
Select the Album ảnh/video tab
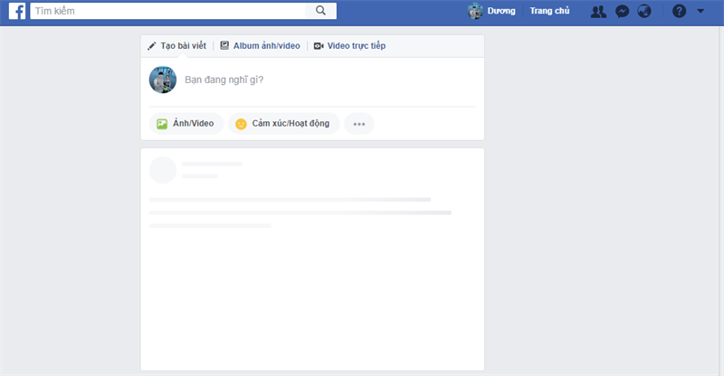point(260,46)
